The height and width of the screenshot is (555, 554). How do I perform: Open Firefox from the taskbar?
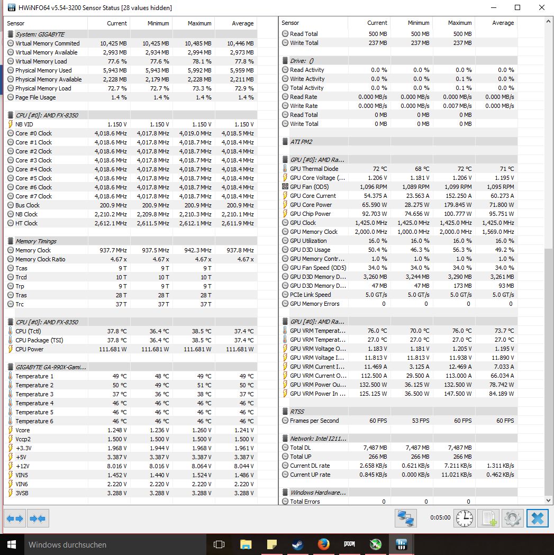323,544
